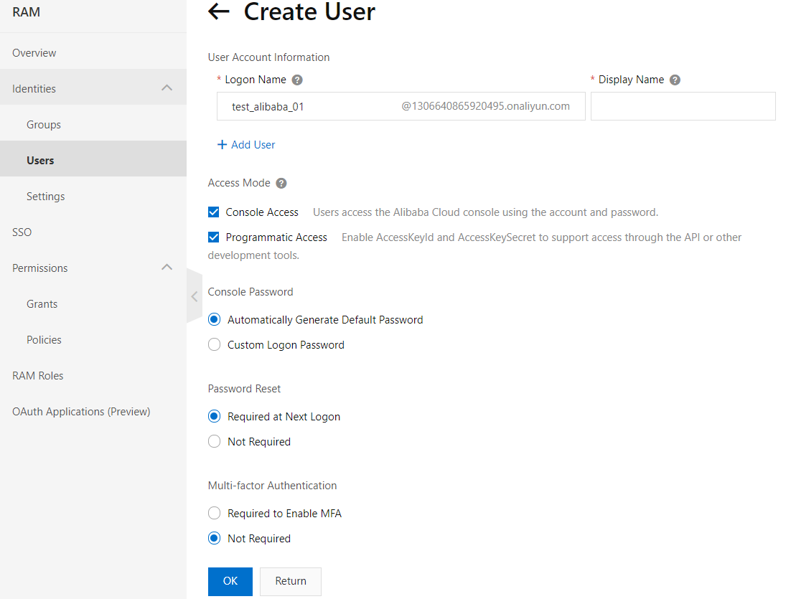Select Custom Logon Password
The image size is (791, 599).
click(x=214, y=344)
